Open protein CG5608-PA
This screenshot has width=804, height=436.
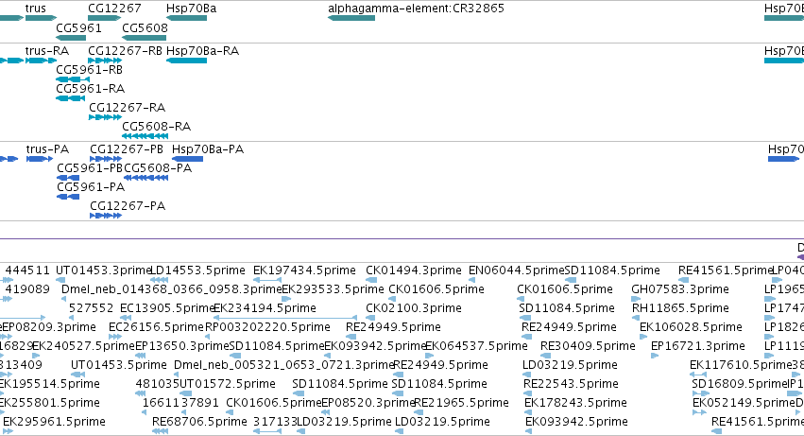(x=158, y=168)
